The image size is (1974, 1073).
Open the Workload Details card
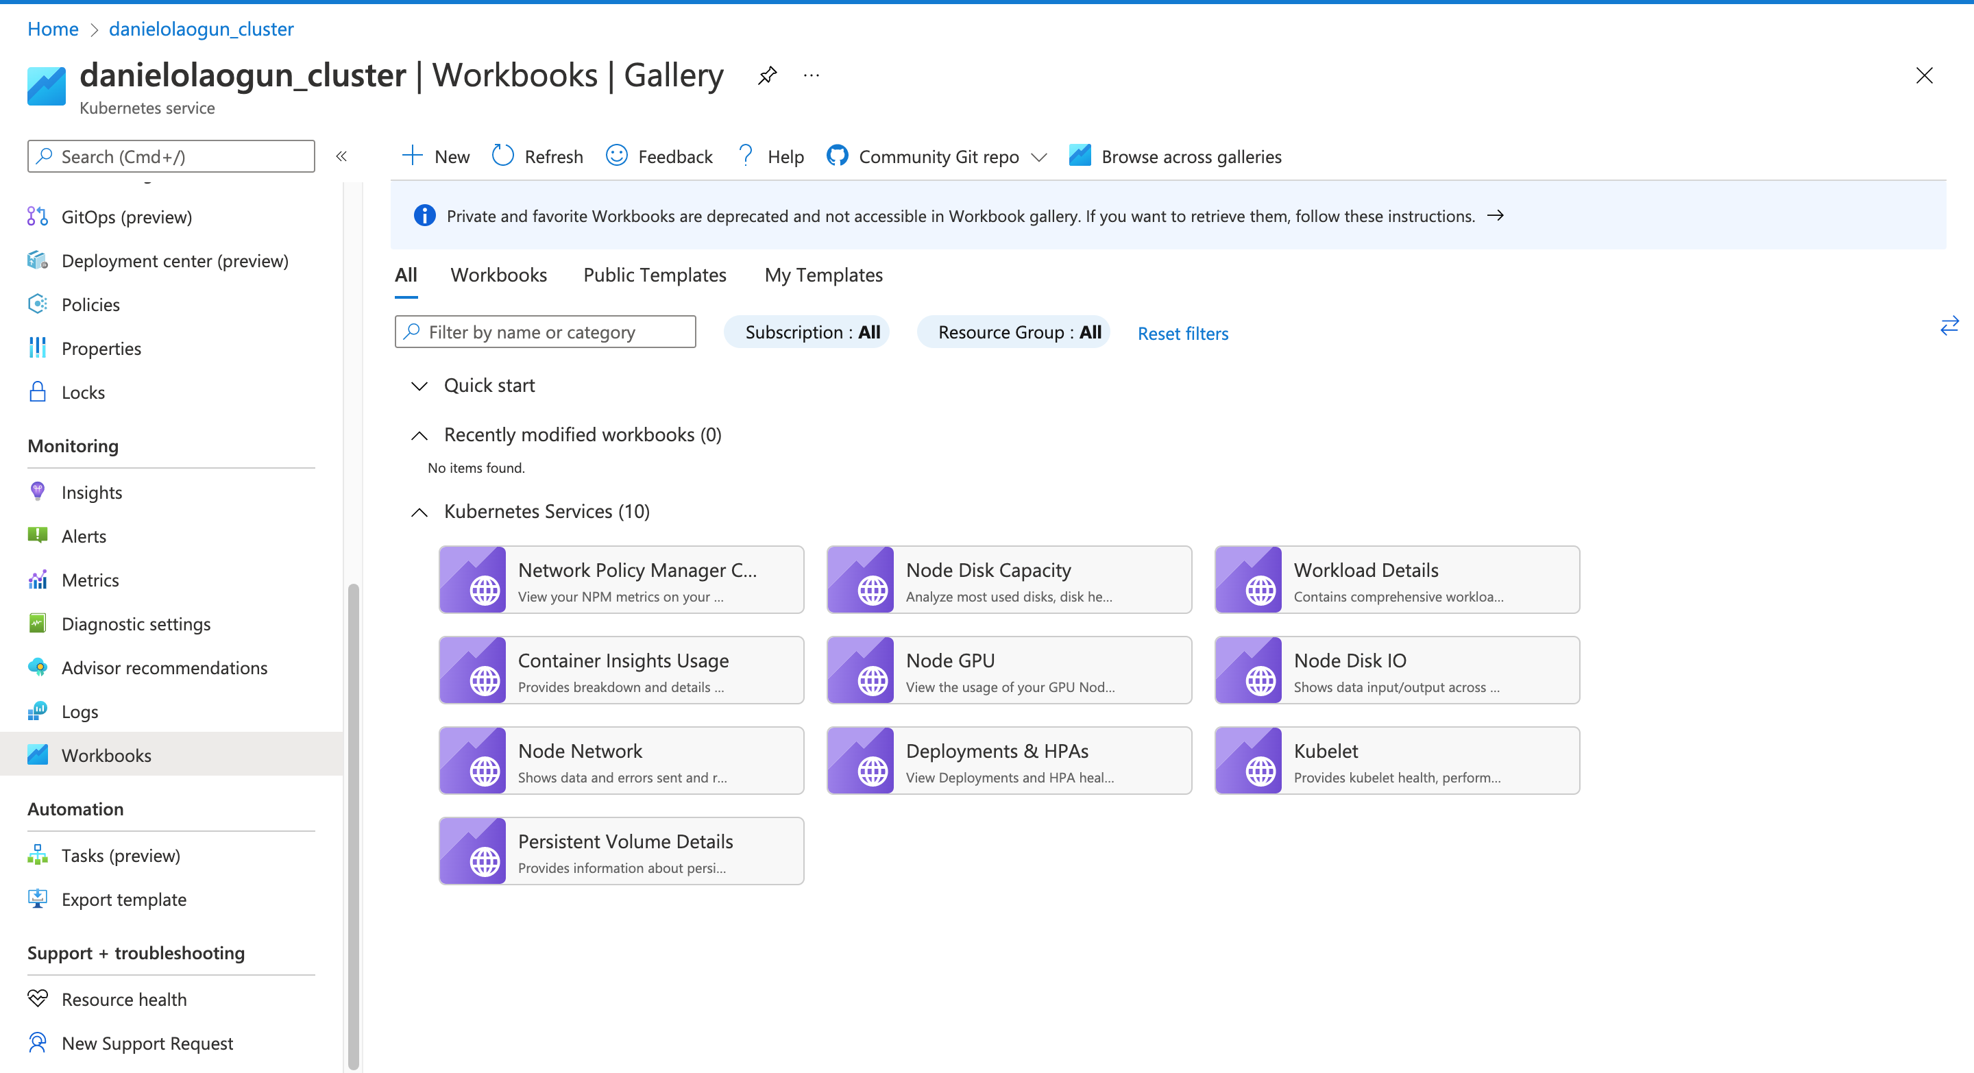pyautogui.click(x=1397, y=580)
